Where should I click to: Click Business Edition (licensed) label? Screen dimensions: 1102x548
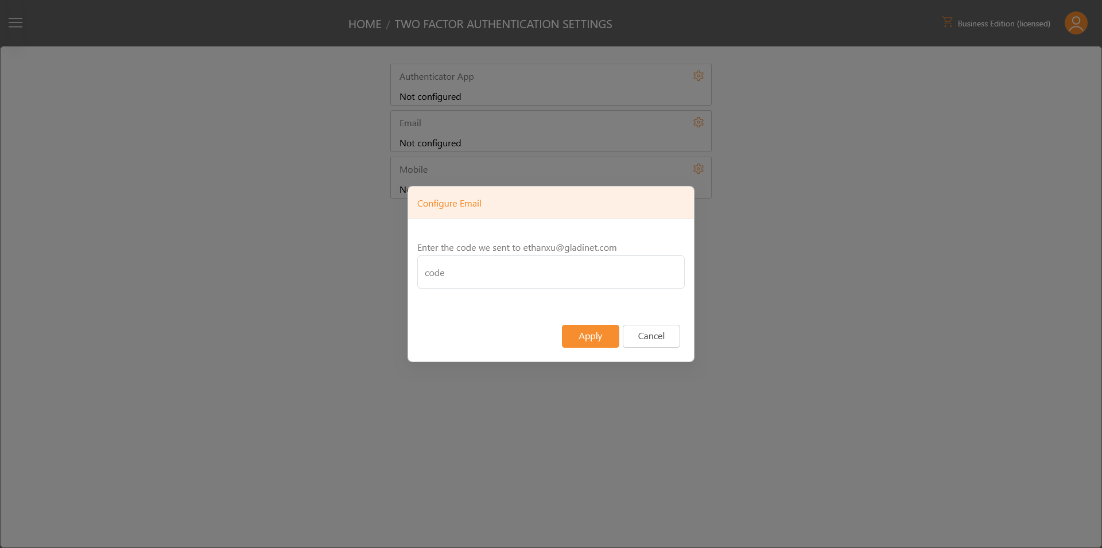coord(1004,24)
